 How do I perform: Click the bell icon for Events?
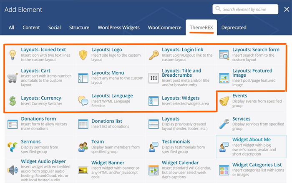pos(224,101)
